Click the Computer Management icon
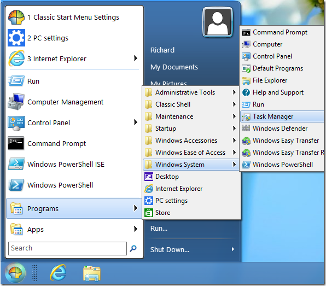Image resolution: width=326 pixels, height=286 pixels. pyautogui.click(x=16, y=102)
